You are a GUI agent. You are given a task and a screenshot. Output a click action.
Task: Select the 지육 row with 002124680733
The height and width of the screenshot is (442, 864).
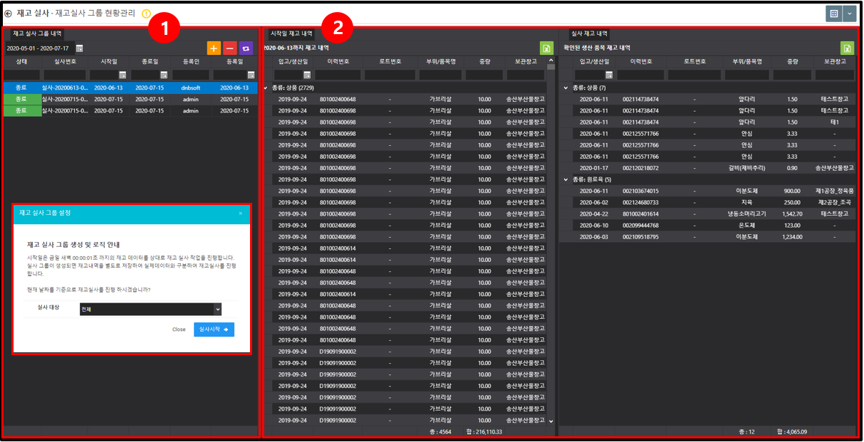click(707, 202)
